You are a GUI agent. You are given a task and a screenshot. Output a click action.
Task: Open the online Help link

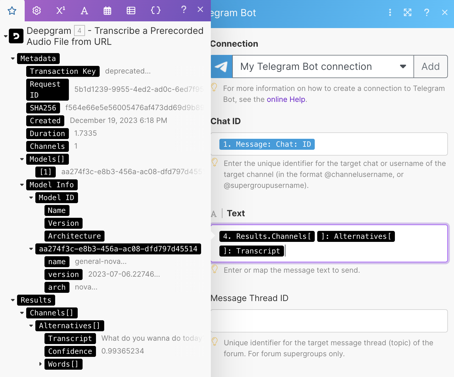[286, 99]
